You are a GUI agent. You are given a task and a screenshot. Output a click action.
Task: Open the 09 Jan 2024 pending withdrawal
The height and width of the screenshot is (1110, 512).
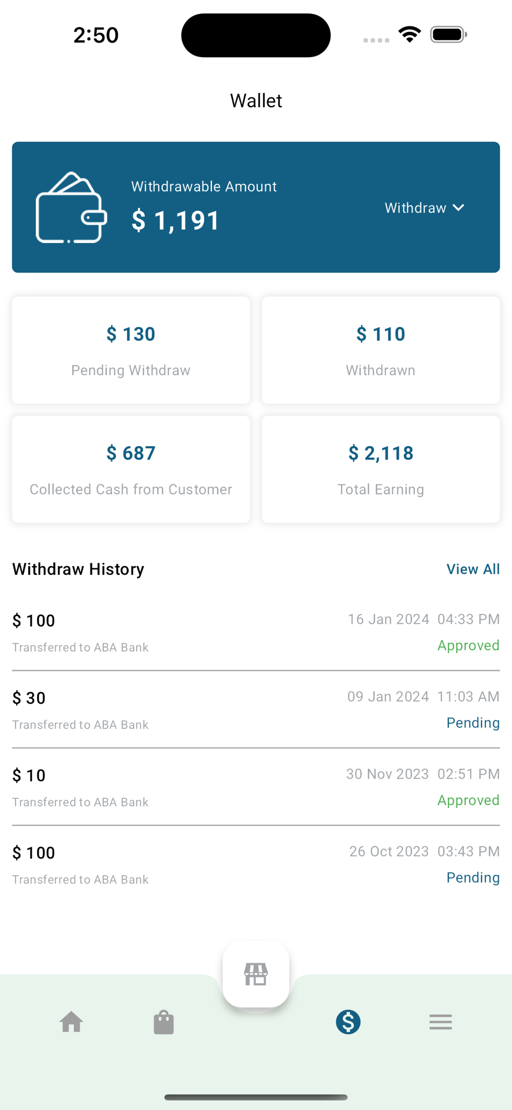click(x=256, y=710)
